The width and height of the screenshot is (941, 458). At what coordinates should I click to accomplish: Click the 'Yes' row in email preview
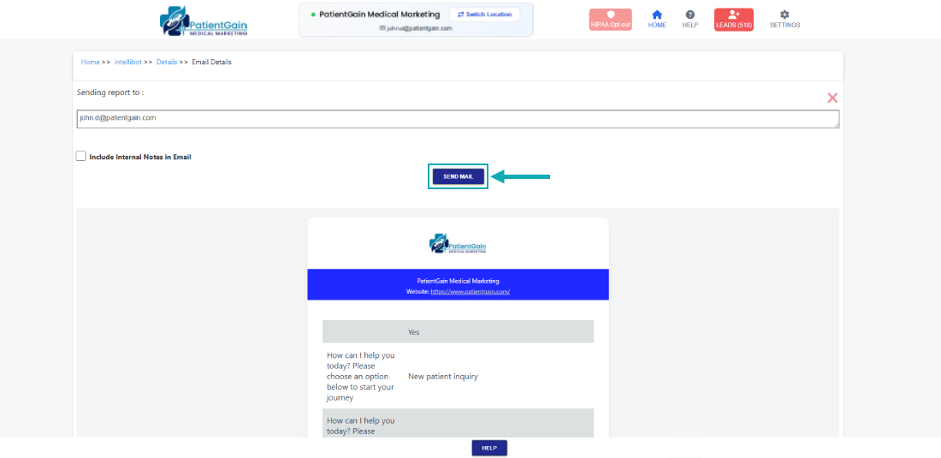458,331
